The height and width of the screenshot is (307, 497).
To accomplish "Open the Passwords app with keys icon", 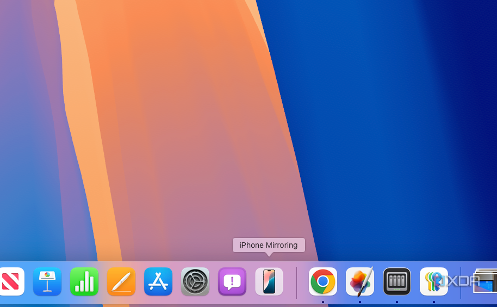I will point(433,281).
